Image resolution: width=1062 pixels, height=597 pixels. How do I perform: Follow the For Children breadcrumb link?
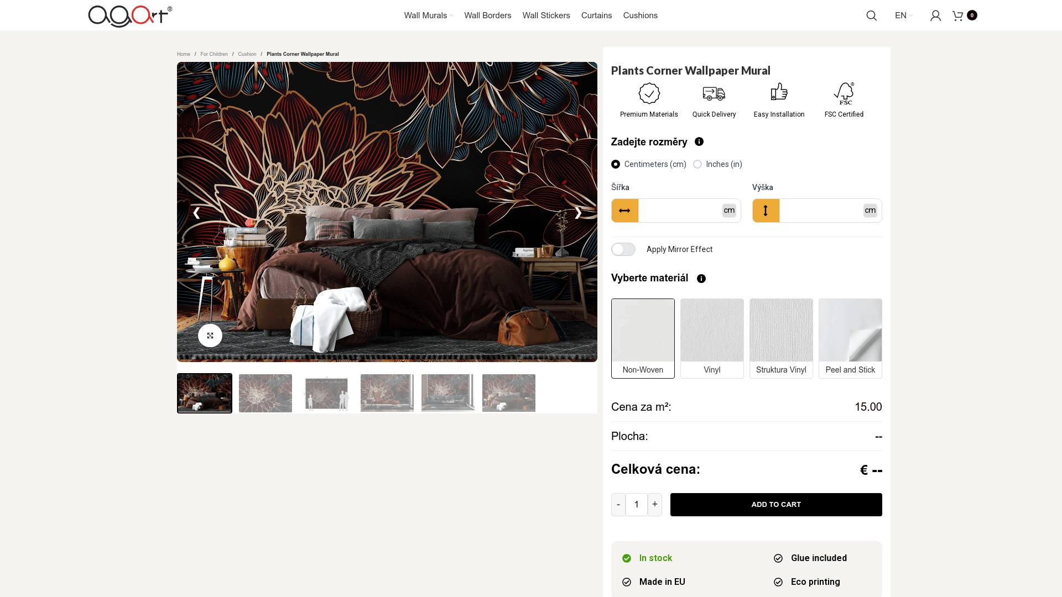coord(214,54)
